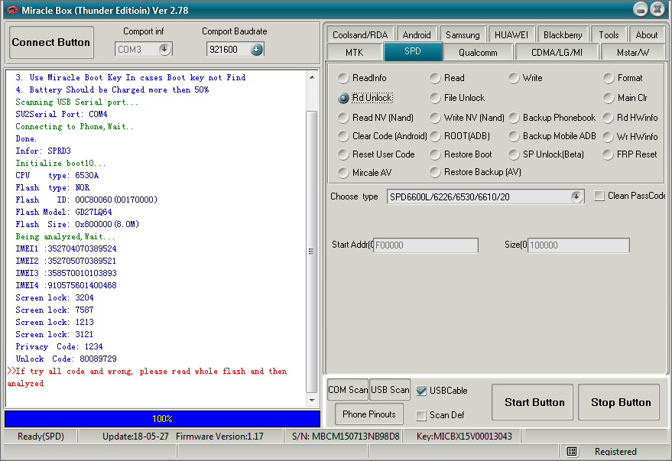The image size is (672, 461).
Task: Click the Miracle Box app icon in title bar
Action: pyautogui.click(x=11, y=10)
